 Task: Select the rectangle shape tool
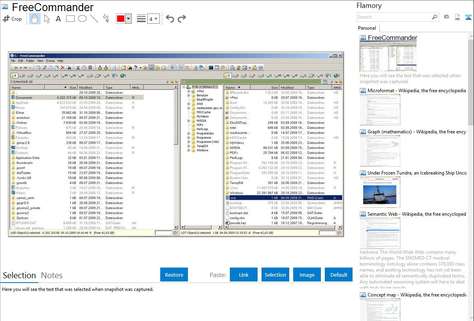[x=70, y=19]
